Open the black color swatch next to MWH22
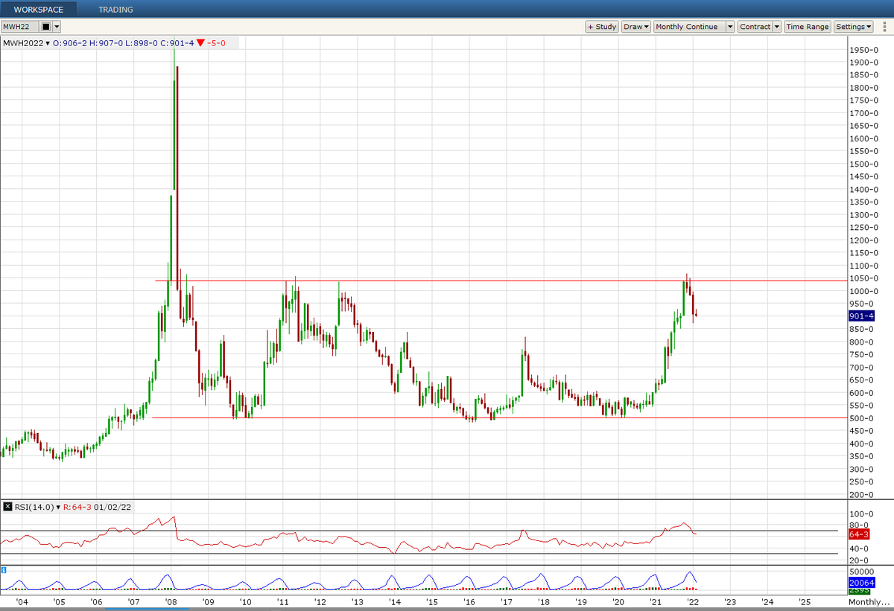The width and height of the screenshot is (894, 611). click(45, 27)
